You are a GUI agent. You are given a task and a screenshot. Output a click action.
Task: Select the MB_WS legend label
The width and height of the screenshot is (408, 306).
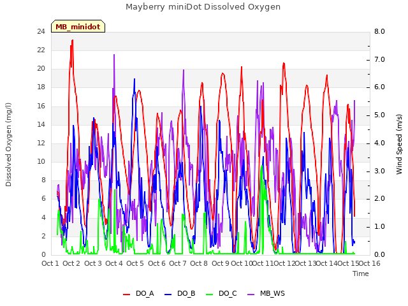point(272,293)
